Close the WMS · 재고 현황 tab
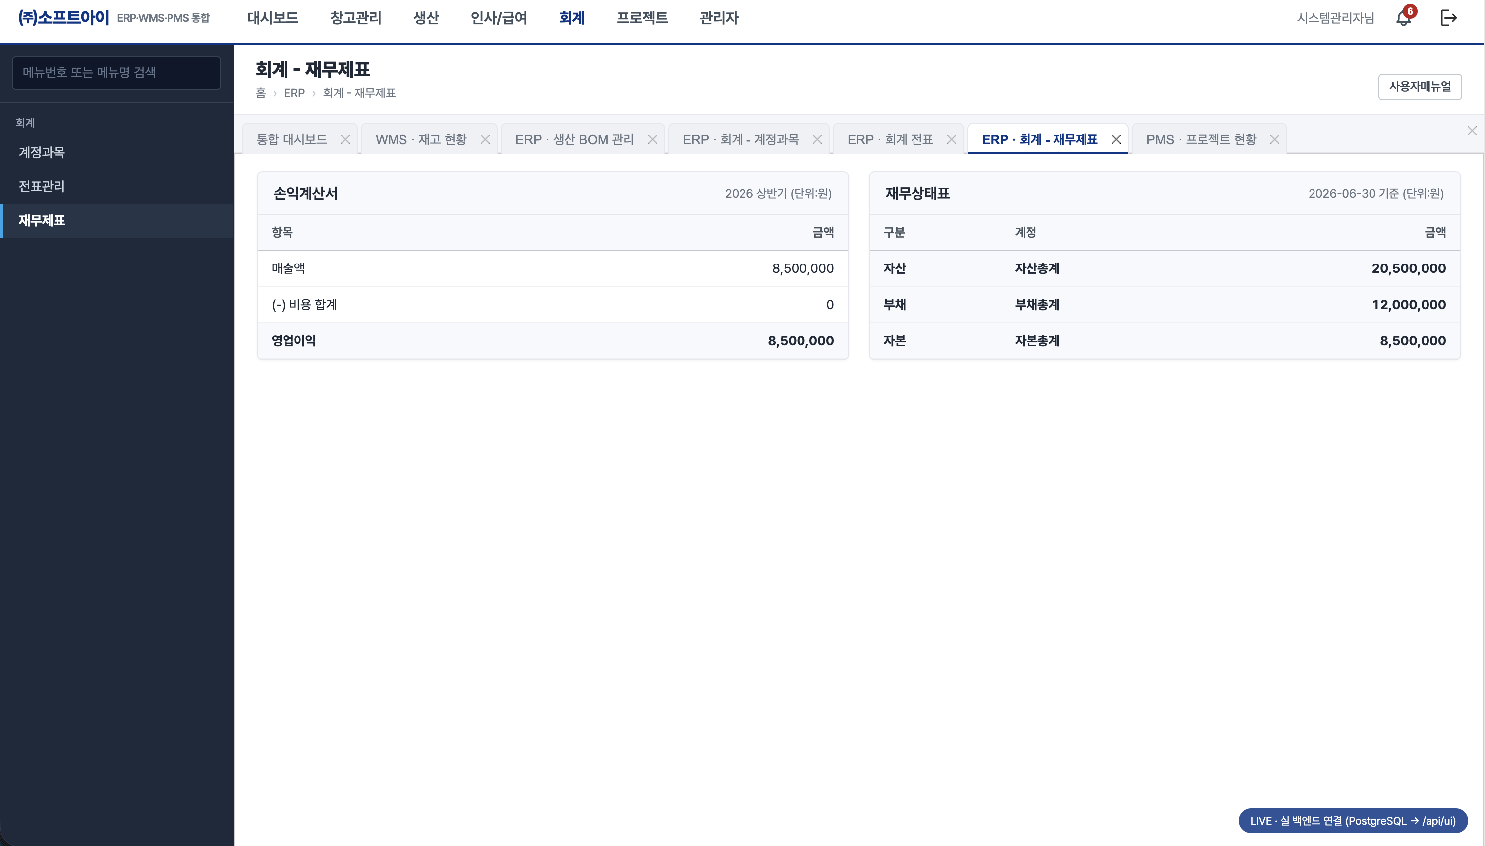Viewport: 1485px width, 846px height. click(x=485, y=140)
